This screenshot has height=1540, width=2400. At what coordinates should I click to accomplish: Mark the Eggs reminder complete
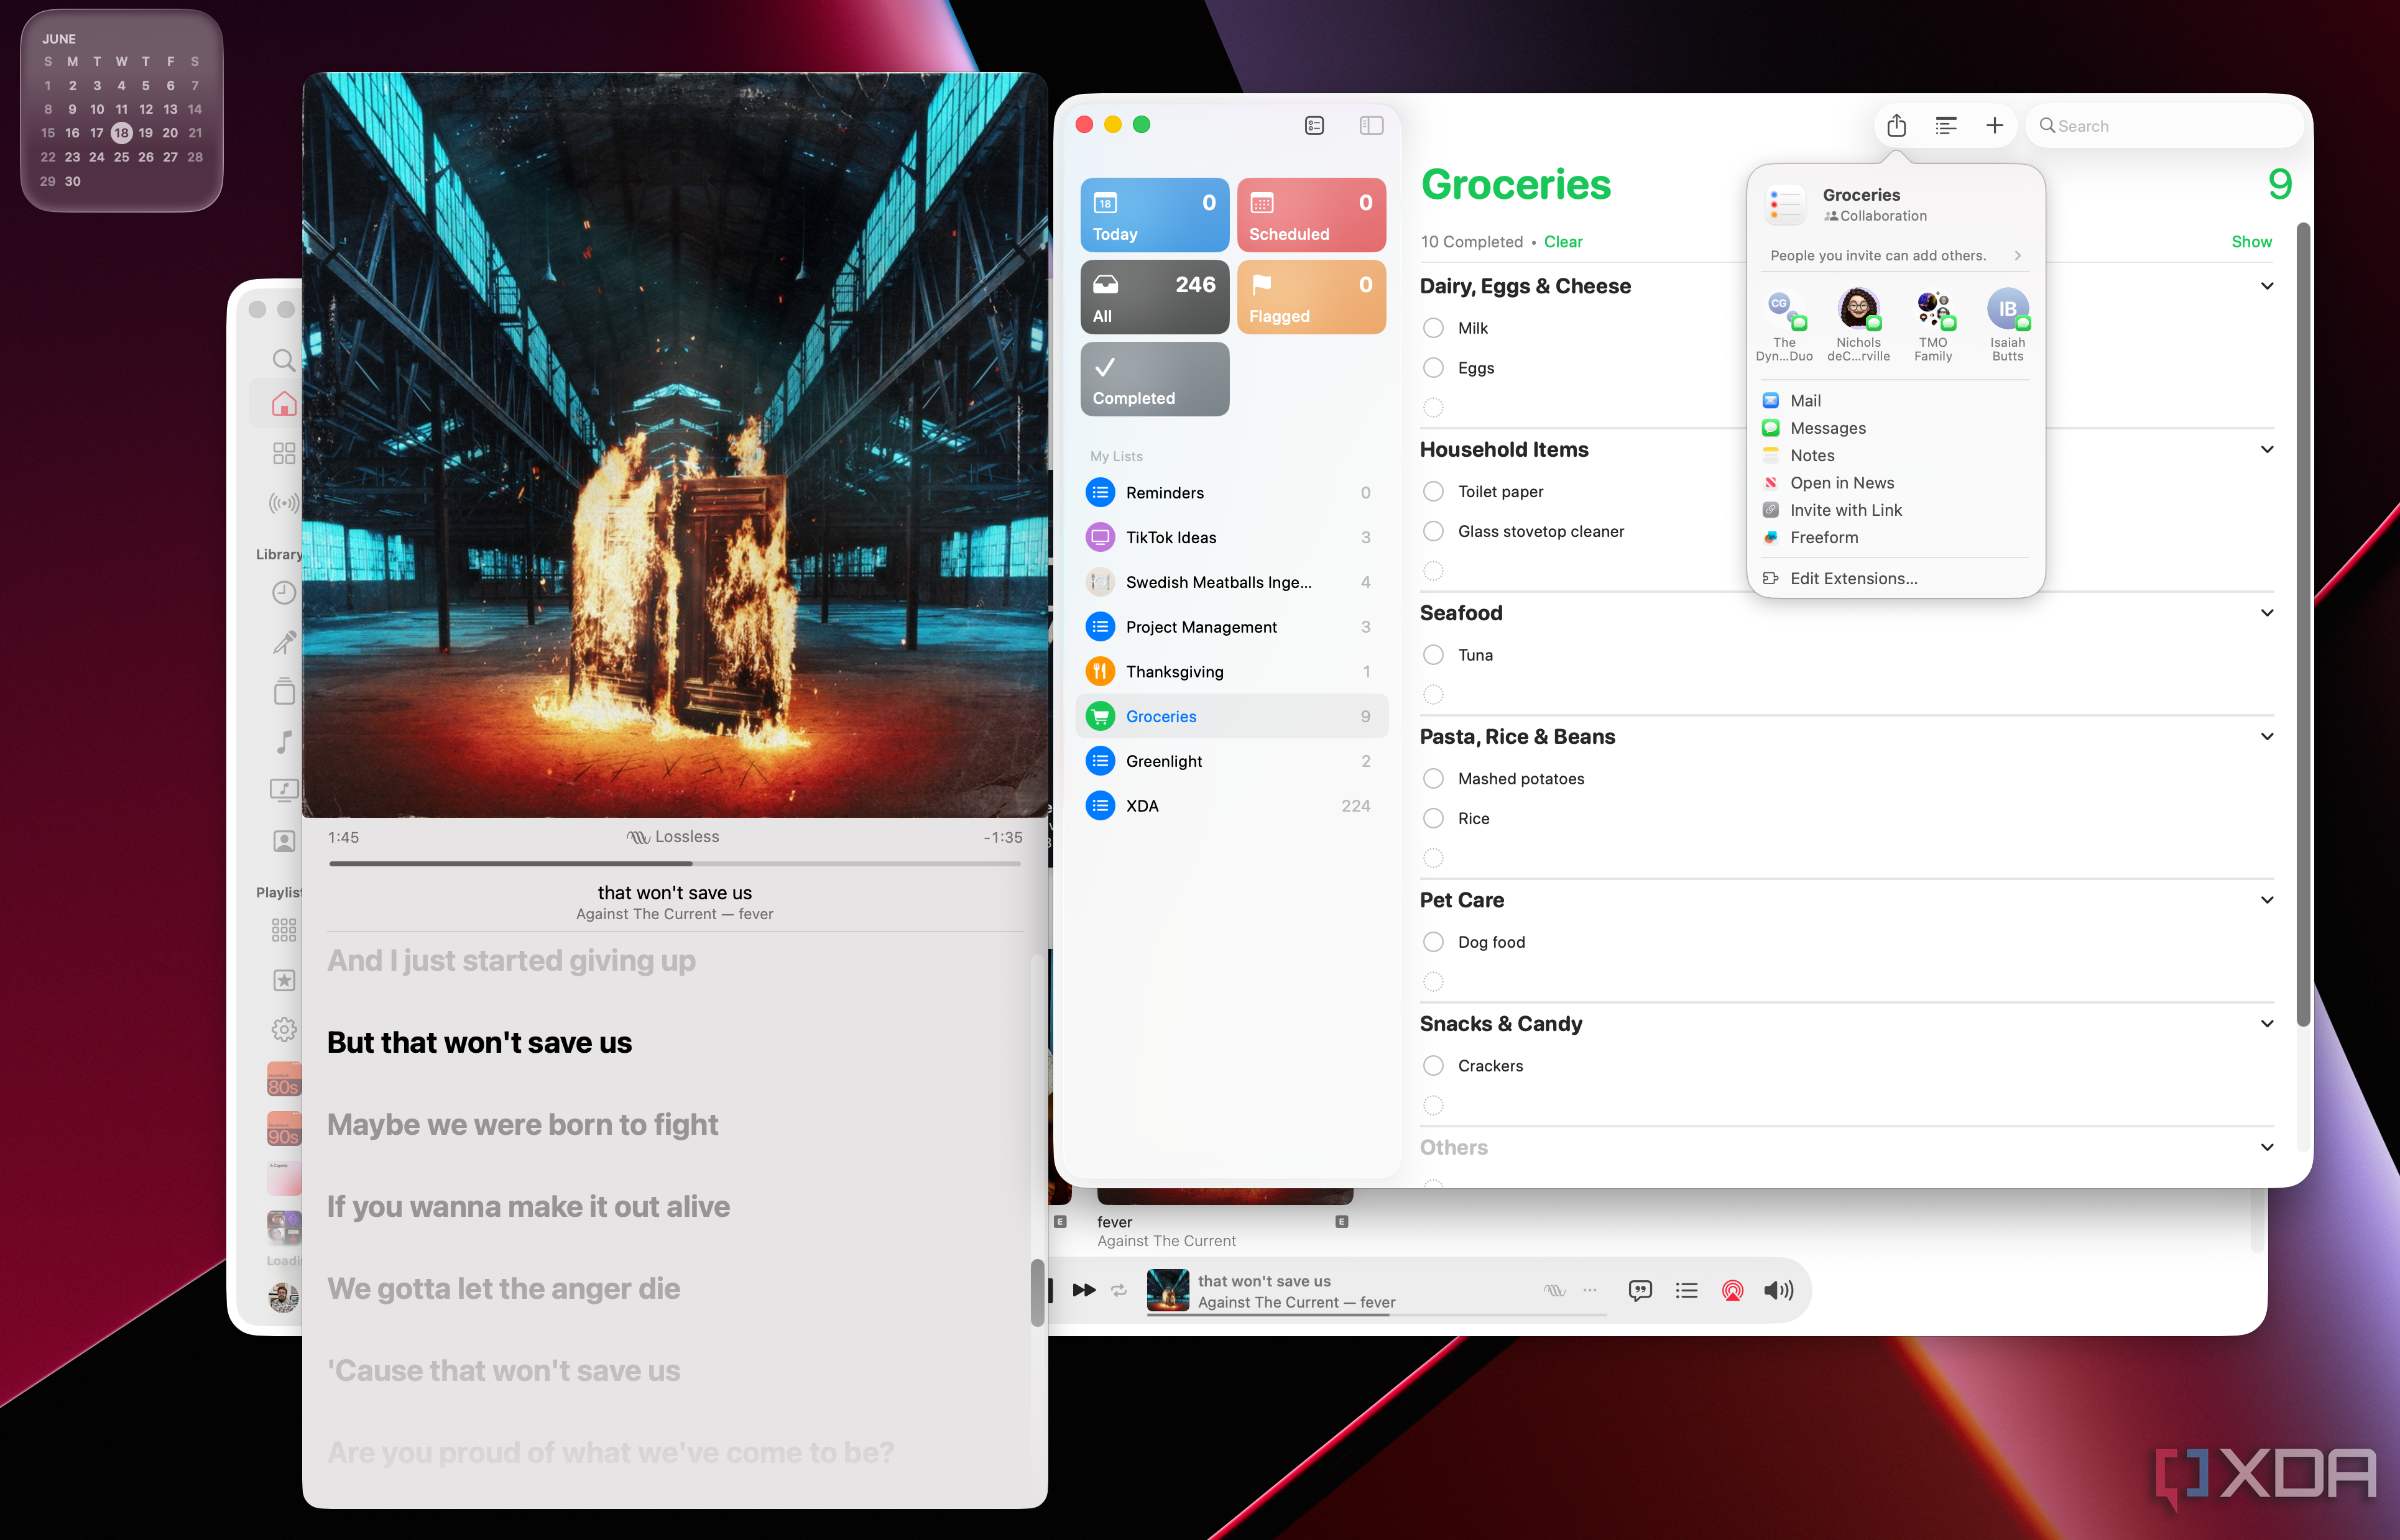[1434, 368]
